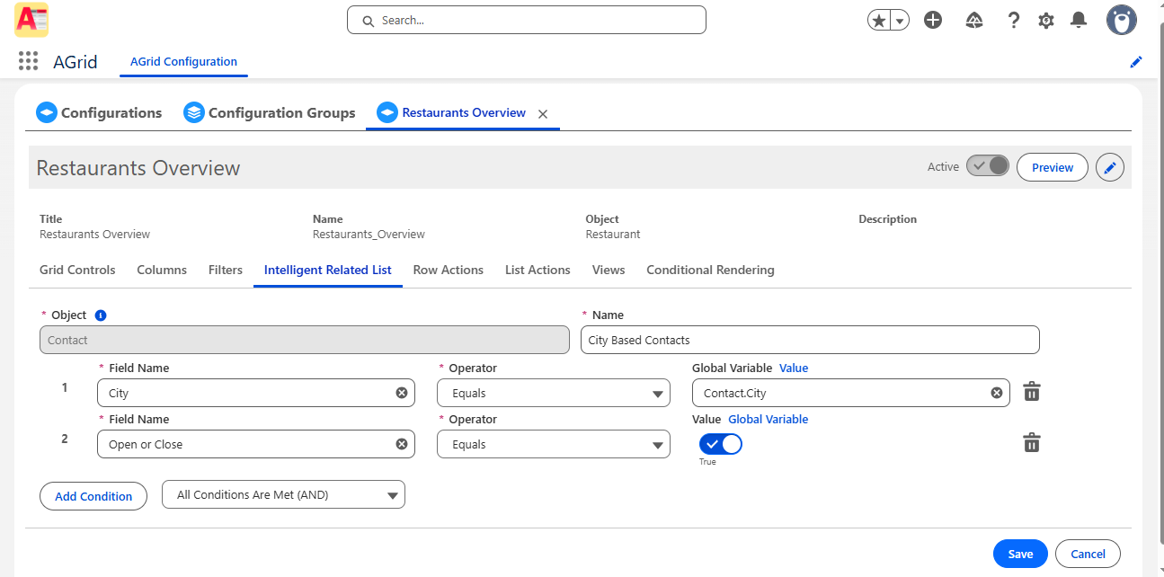Click the pencil edit icon beside Preview
This screenshot has height=577, width=1164.
1110,168
